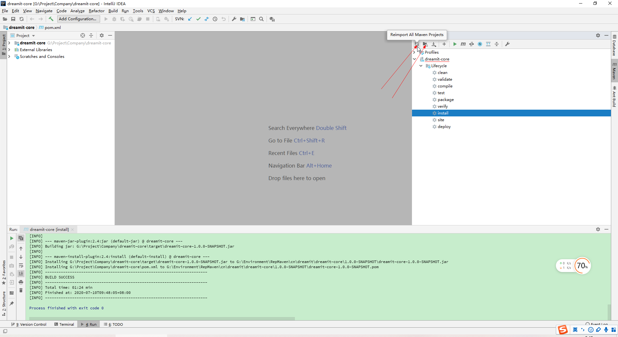
Task: Select dreamit-core [install] run tab
Action: coord(49,229)
